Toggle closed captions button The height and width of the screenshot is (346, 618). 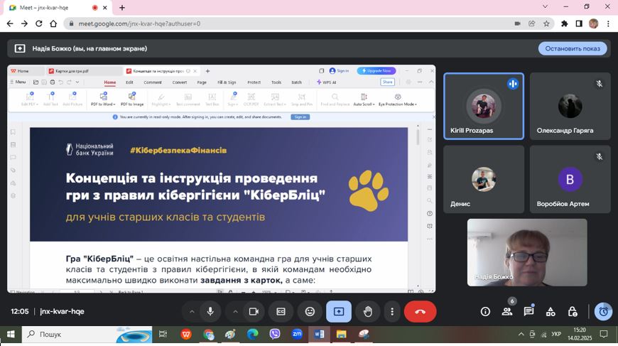281,311
